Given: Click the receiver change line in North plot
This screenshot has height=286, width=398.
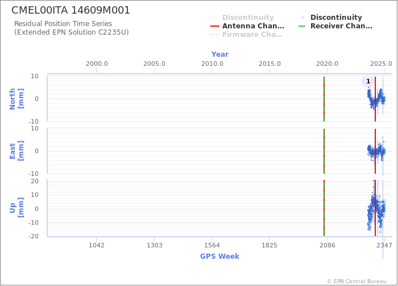Looking at the screenshot, I should [324, 99].
